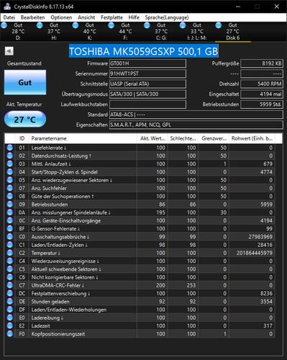Click status icon of Anz. Suchfehler row
Image resolution: width=287 pixels, height=360 pixels.
[x=10, y=188]
